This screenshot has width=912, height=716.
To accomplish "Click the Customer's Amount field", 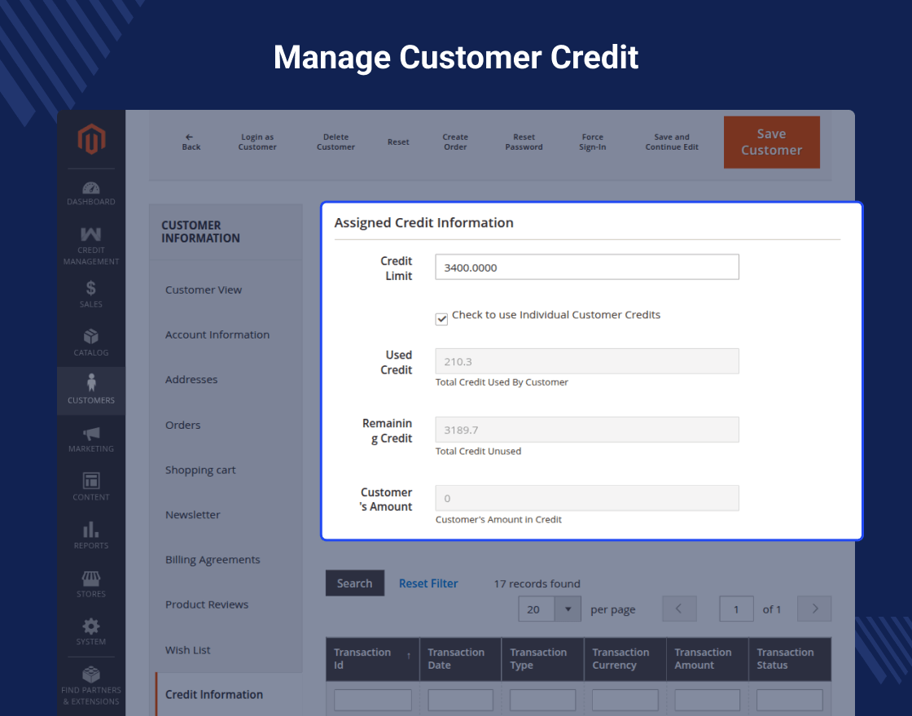I will [587, 498].
